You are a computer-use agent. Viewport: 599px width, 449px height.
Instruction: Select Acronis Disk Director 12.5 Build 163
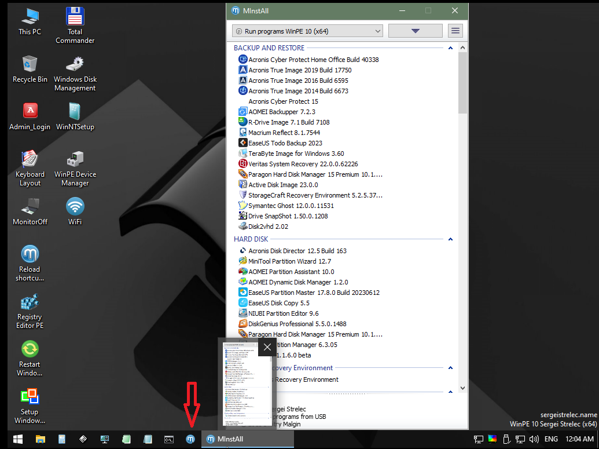(293, 250)
